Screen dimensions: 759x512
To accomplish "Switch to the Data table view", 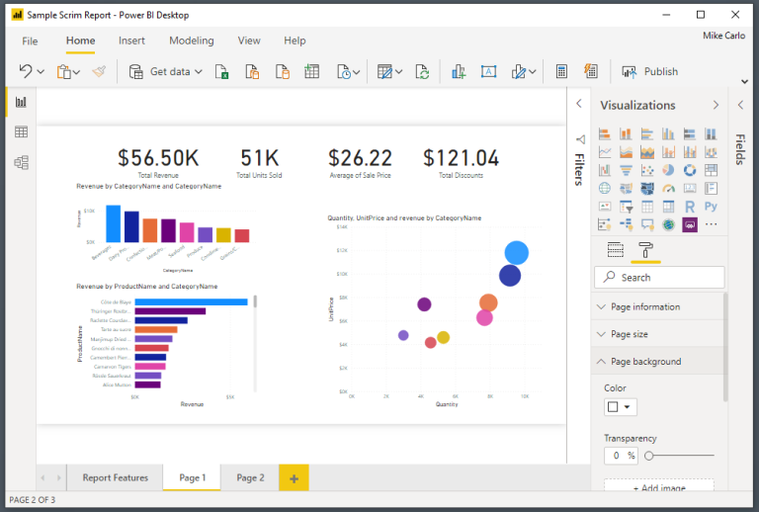I will [x=21, y=132].
